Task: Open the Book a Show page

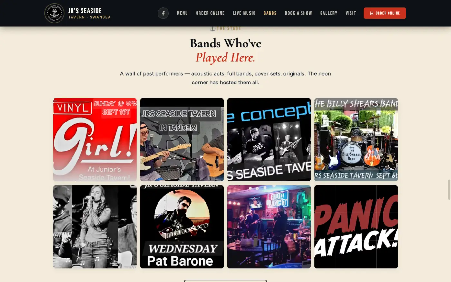Action: tap(298, 13)
